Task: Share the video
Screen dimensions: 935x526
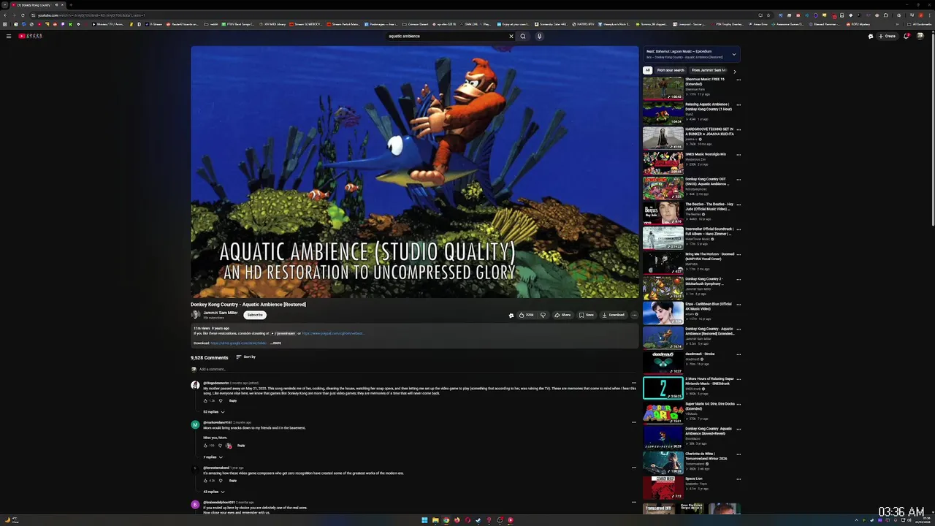Action: pyautogui.click(x=562, y=315)
